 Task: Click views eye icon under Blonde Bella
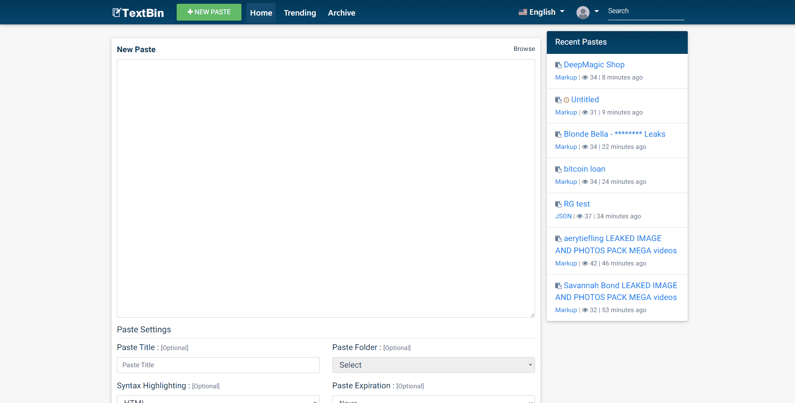point(585,147)
